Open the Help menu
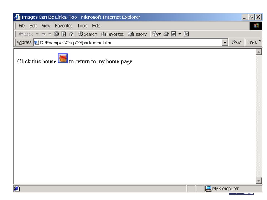Image resolution: width=267 pixels, height=200 pixels. tap(96, 26)
